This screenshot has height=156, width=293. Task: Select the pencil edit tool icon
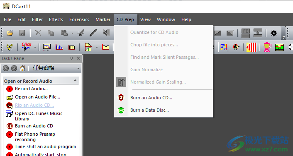click(93, 33)
